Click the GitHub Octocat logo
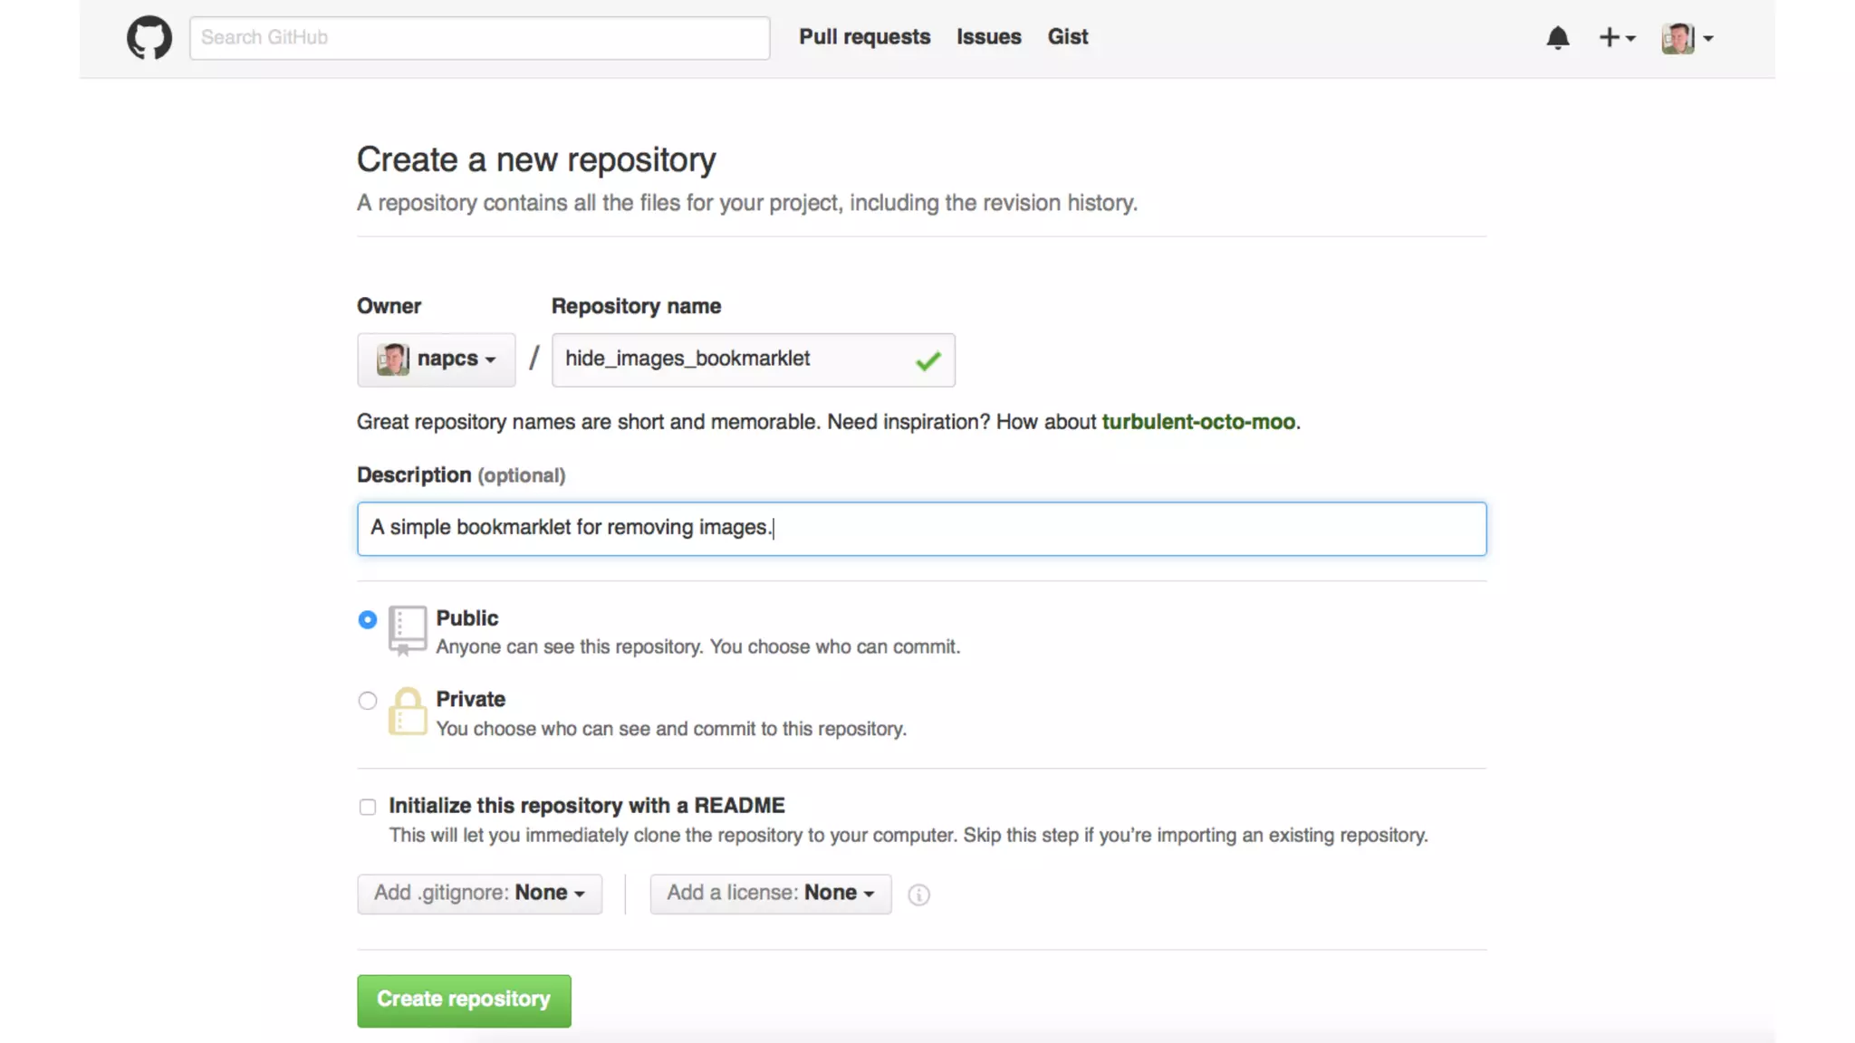Screen dimensions: 1855x1043 pyautogui.click(x=149, y=37)
